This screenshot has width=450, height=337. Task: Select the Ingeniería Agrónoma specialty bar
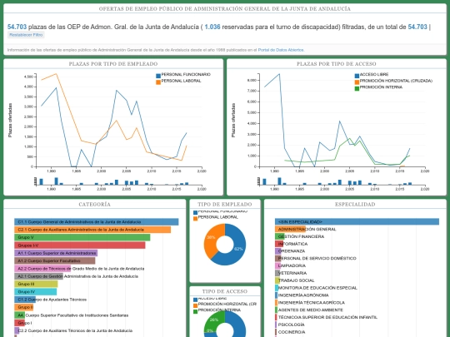pos(277,295)
